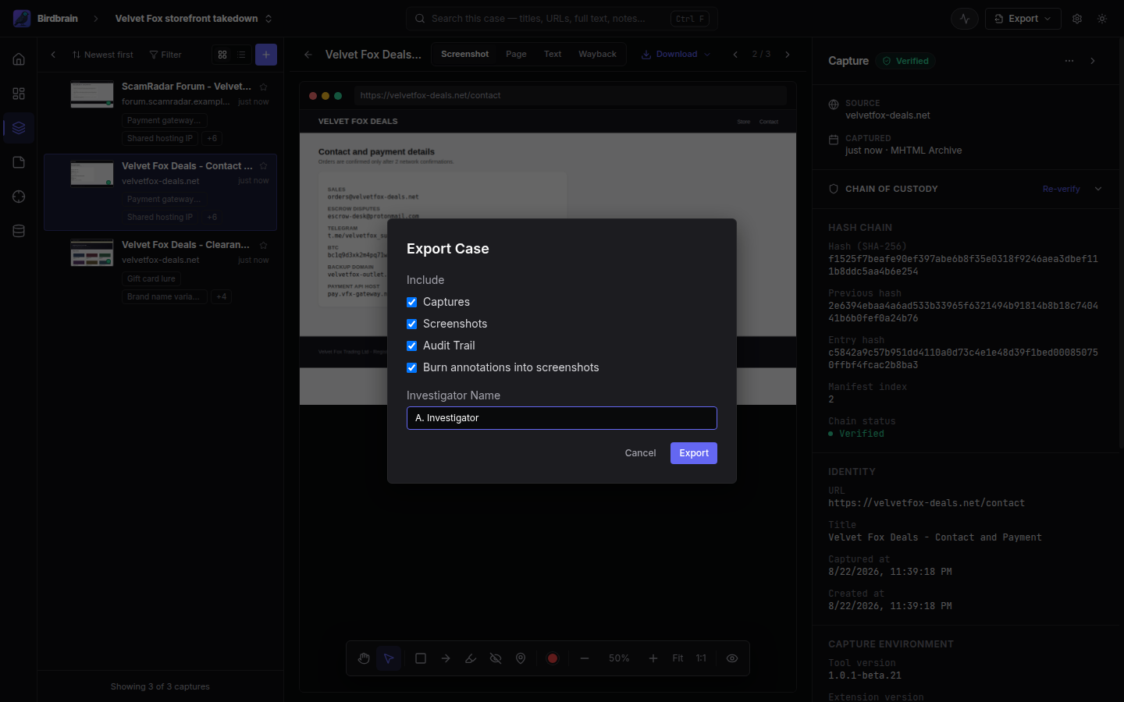Switch to the Text tab
Viewport: 1124px width, 702px height.
pos(553,54)
